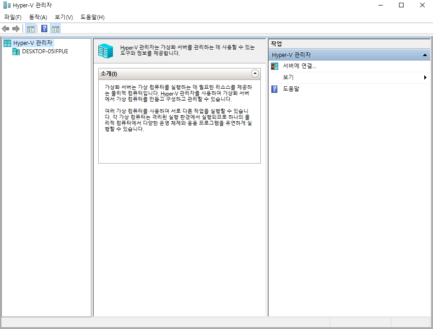The image size is (433, 329).
Task: Open the blue Help icon in the toolbar
Action: [44, 28]
